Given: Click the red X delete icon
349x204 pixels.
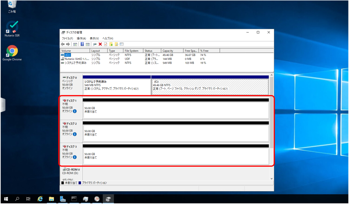Looking at the screenshot, I should 100,44.
